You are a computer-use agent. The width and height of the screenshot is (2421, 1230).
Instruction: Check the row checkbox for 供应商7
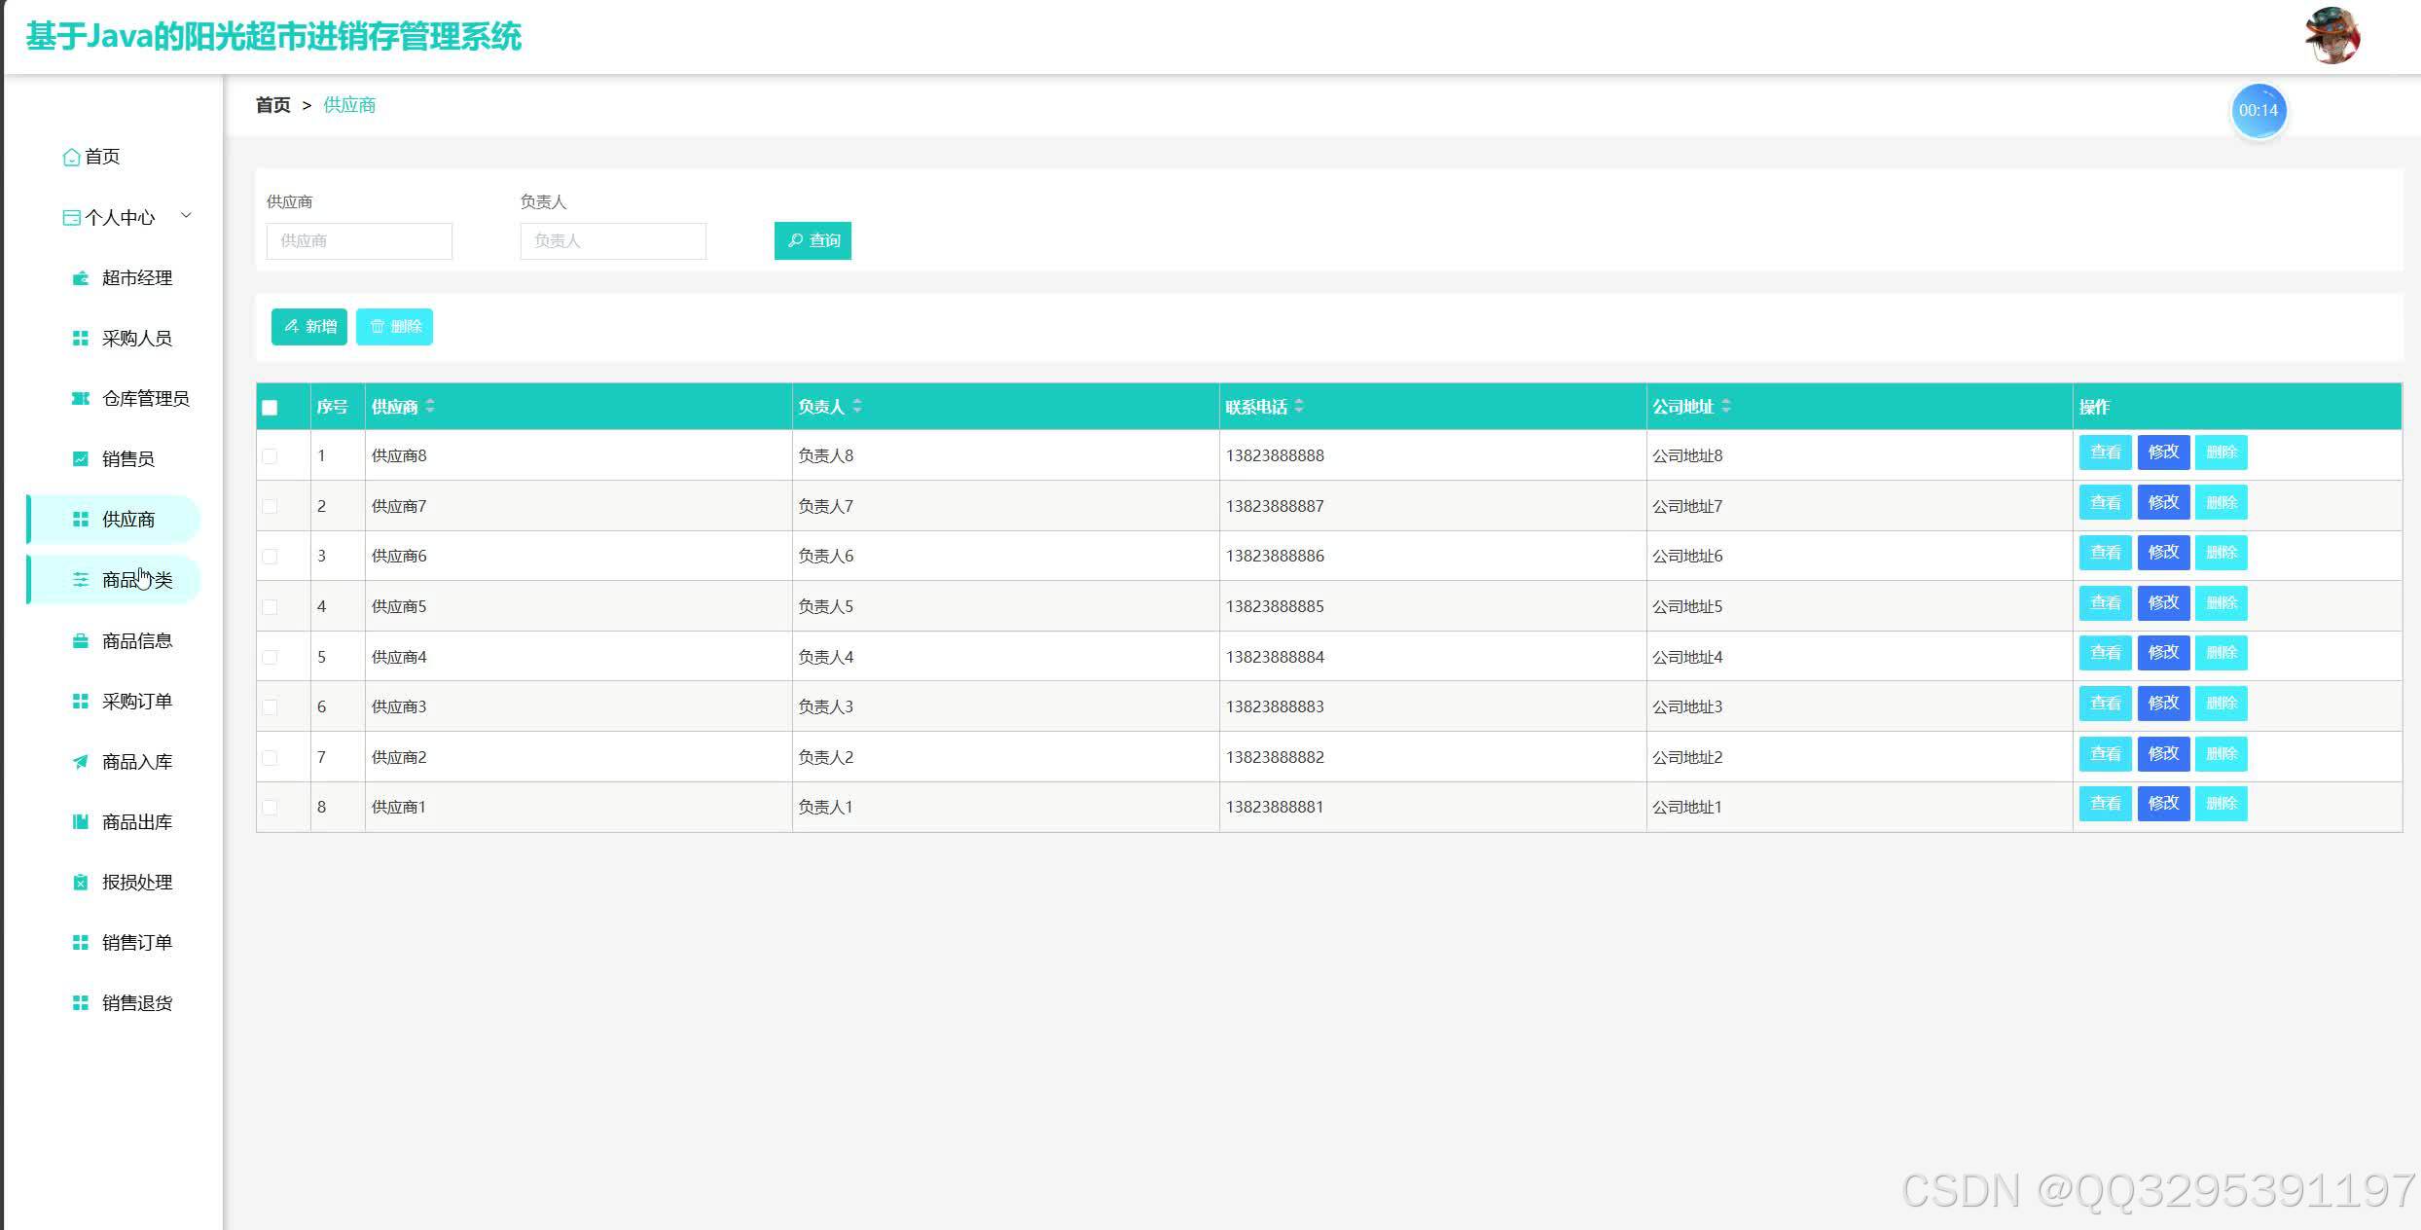pyautogui.click(x=270, y=506)
